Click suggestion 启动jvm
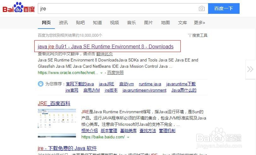The image size is (256, 155). [126, 84]
